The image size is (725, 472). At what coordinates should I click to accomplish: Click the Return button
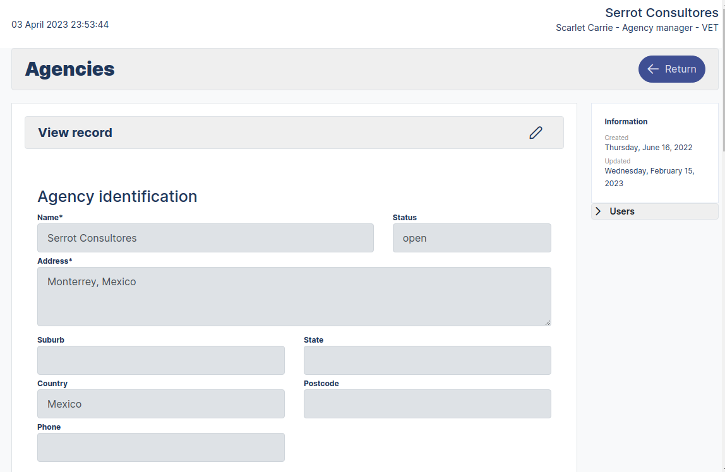click(x=671, y=69)
